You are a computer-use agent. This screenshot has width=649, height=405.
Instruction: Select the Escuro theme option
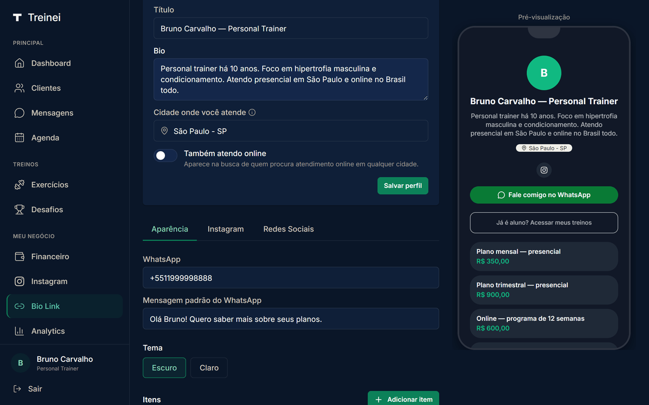(164, 368)
